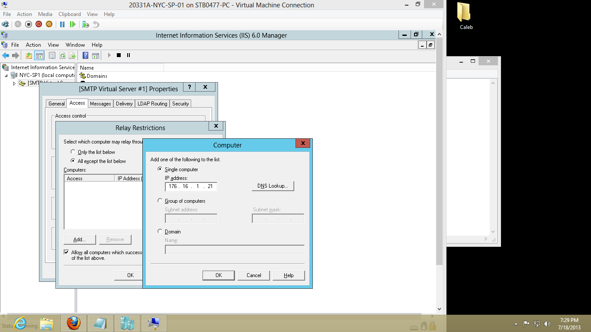This screenshot has height=332, width=591.
Task: Click the Up One Level folder icon
Action: click(29, 55)
